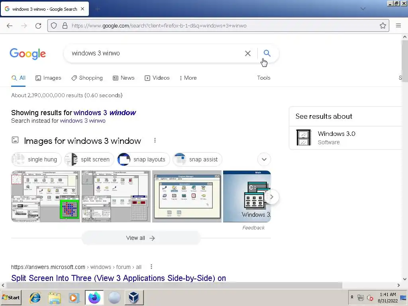This screenshot has height=306, width=408.
Task: Select the snap assist filter chip
Action: [x=197, y=159]
